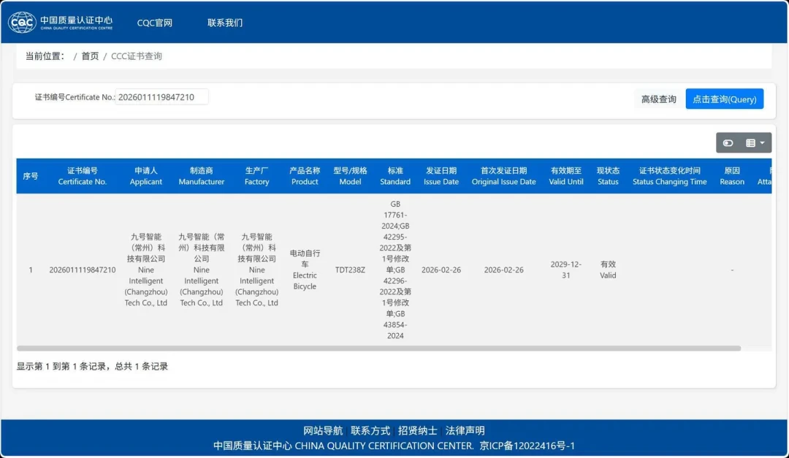The height and width of the screenshot is (458, 789).
Task: Click Product column header
Action: 305,176
